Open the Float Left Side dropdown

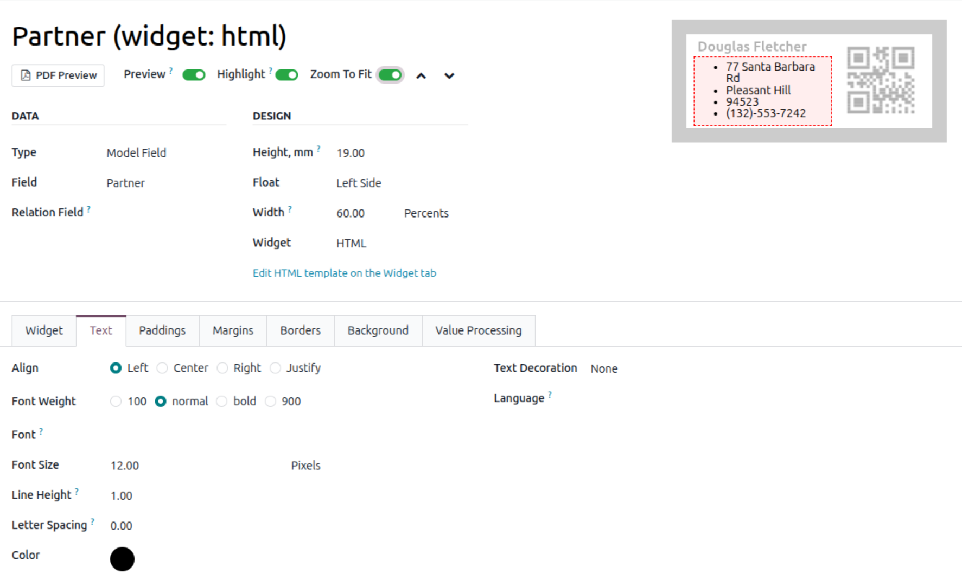click(x=359, y=183)
